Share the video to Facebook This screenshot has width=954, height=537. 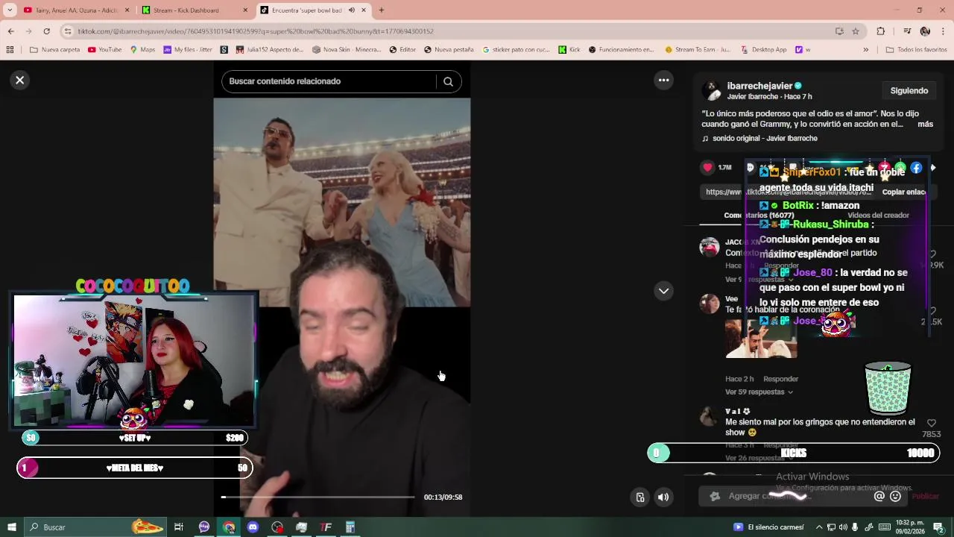pos(916,168)
